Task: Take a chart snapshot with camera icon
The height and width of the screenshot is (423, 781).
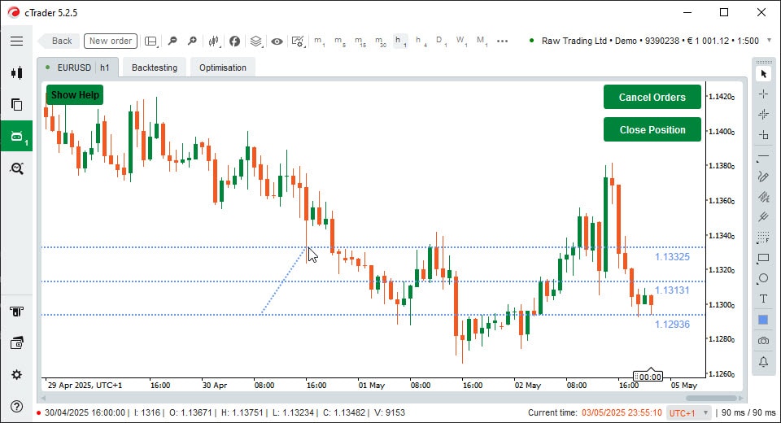Action: [x=763, y=340]
